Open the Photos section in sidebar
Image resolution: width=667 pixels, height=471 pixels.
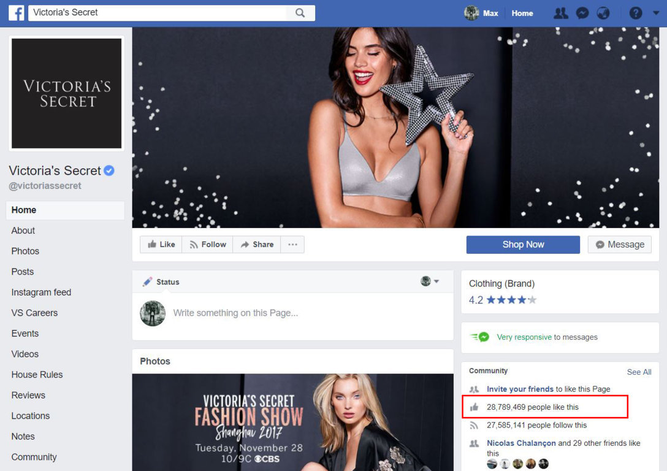25,251
